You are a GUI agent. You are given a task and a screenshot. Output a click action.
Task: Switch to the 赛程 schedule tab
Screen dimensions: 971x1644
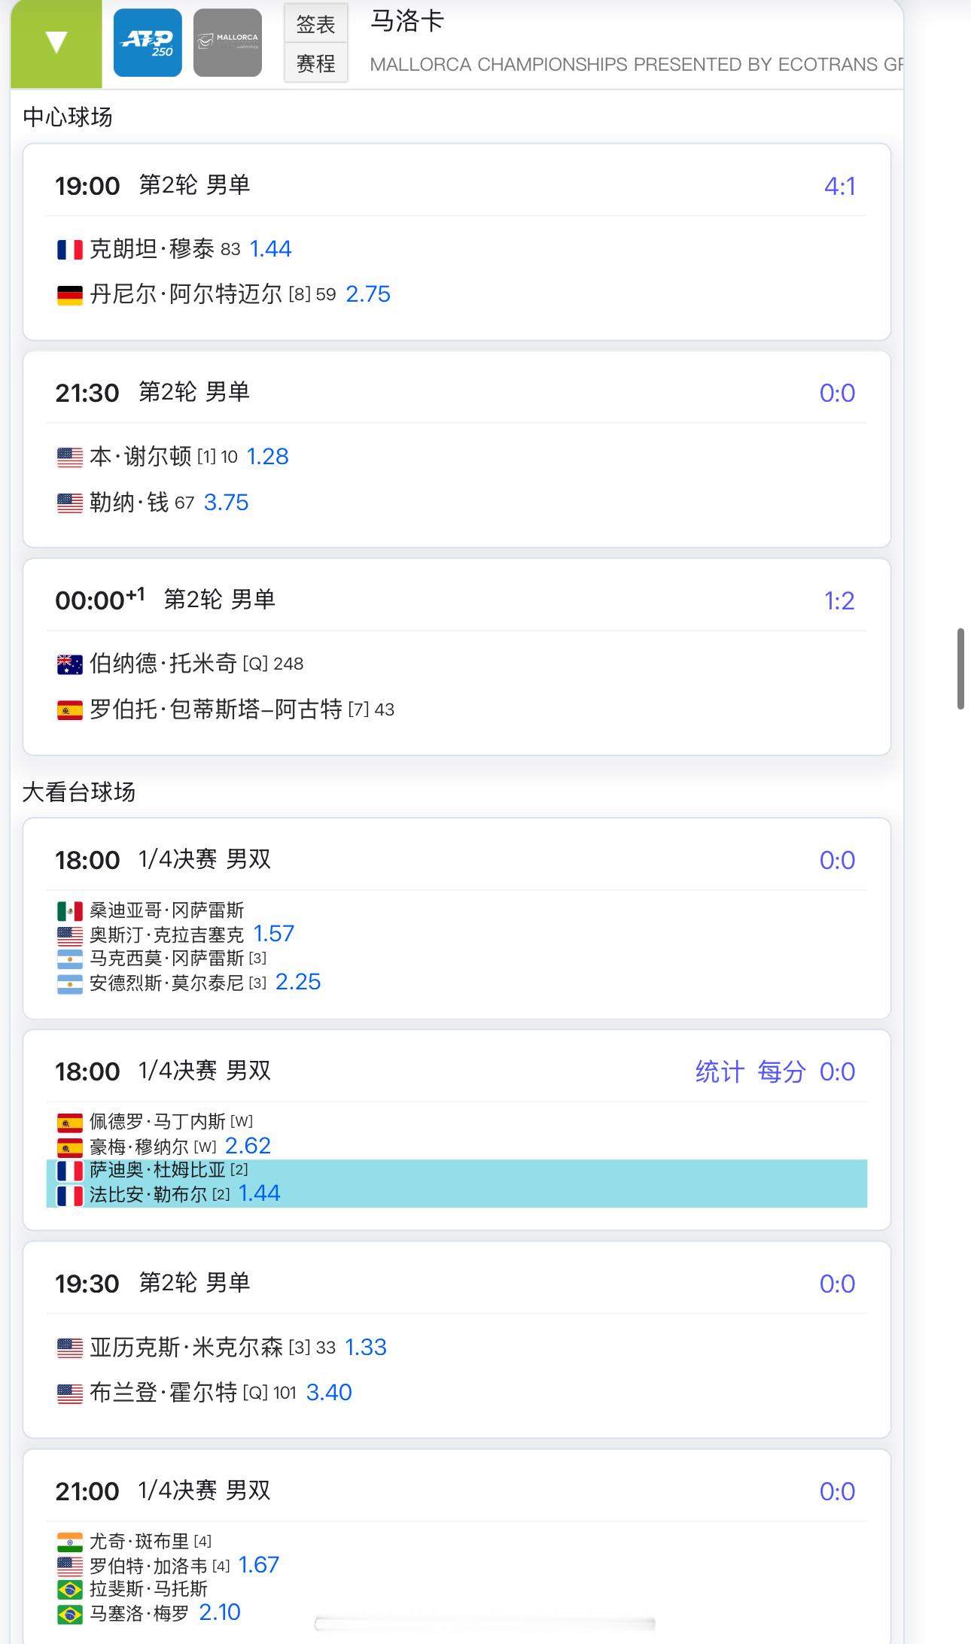(315, 63)
